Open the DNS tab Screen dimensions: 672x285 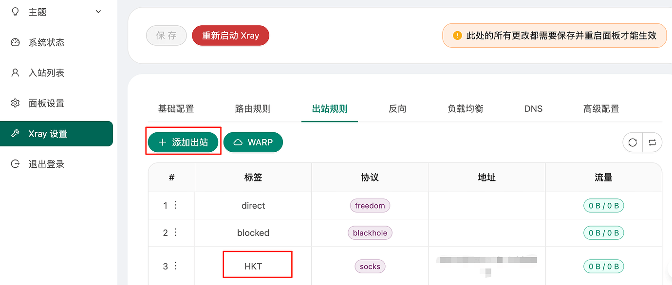tap(533, 109)
